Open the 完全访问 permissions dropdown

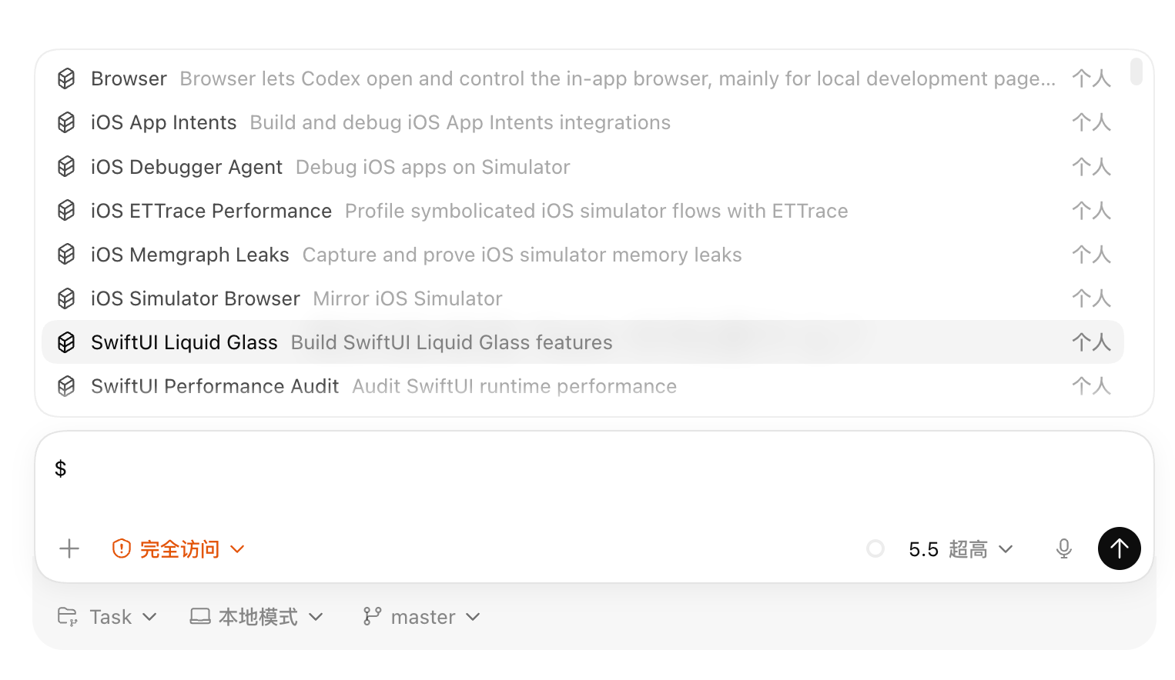point(179,548)
